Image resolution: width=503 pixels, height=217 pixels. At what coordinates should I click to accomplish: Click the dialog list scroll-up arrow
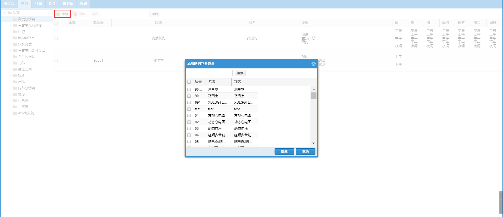tap(314, 89)
